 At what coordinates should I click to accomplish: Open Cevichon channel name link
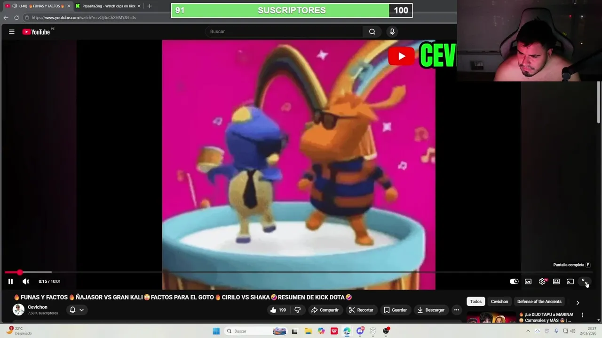(38, 307)
